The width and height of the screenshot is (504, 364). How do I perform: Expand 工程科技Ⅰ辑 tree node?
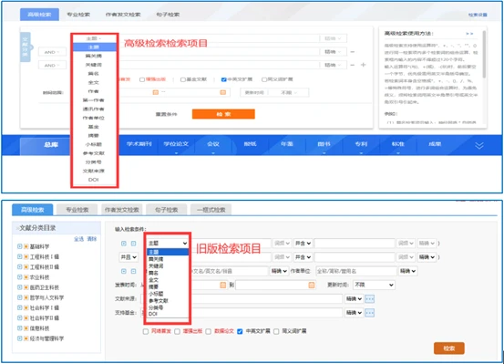point(20,257)
